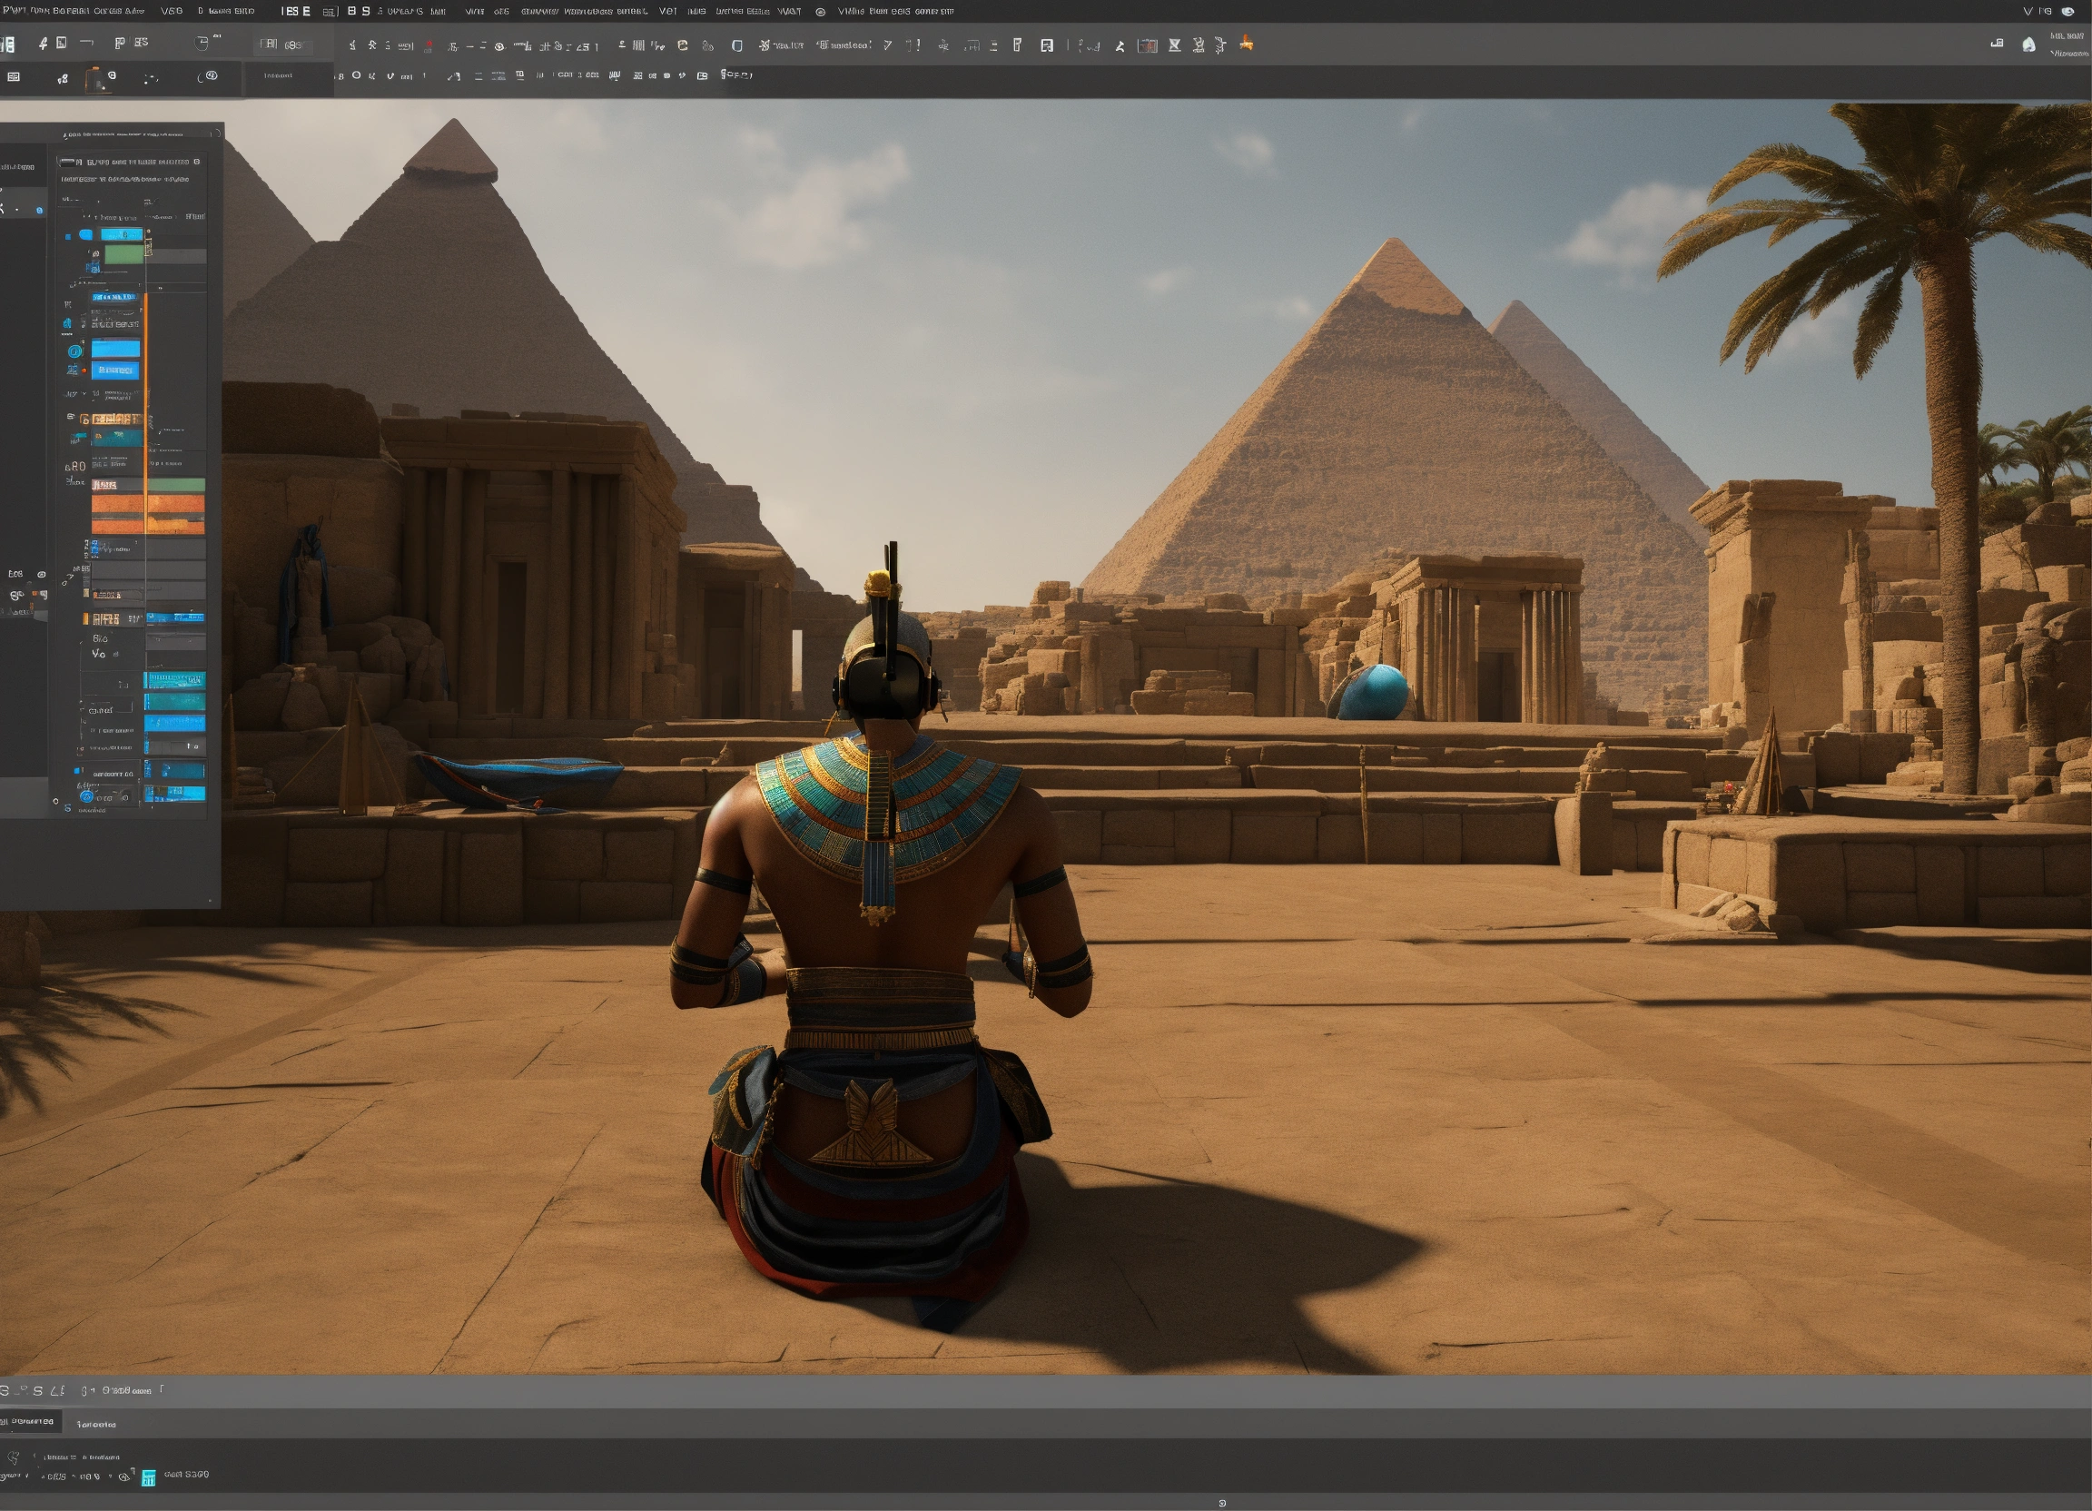
Task: Expand the header row of the floating panel
Action: tap(129, 162)
